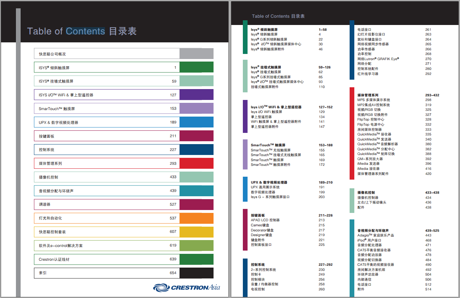Click the Crestron Asia logo
Viewport: 460px width, 298px height.
pyautogui.click(x=186, y=287)
